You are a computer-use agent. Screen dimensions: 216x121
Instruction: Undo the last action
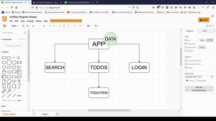coord(33,26)
